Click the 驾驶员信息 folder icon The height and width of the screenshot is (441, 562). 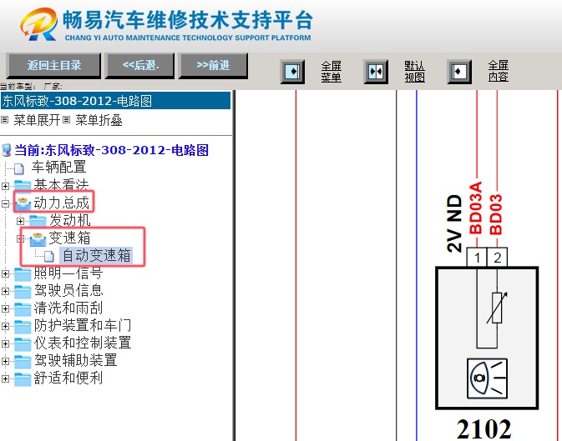point(23,292)
